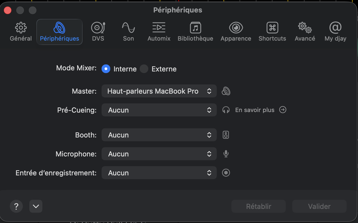
Task: Open the Pré-Cueing device dropdown
Action: (x=159, y=110)
